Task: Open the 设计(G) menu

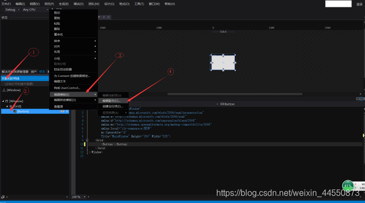Action: click(x=109, y=4)
